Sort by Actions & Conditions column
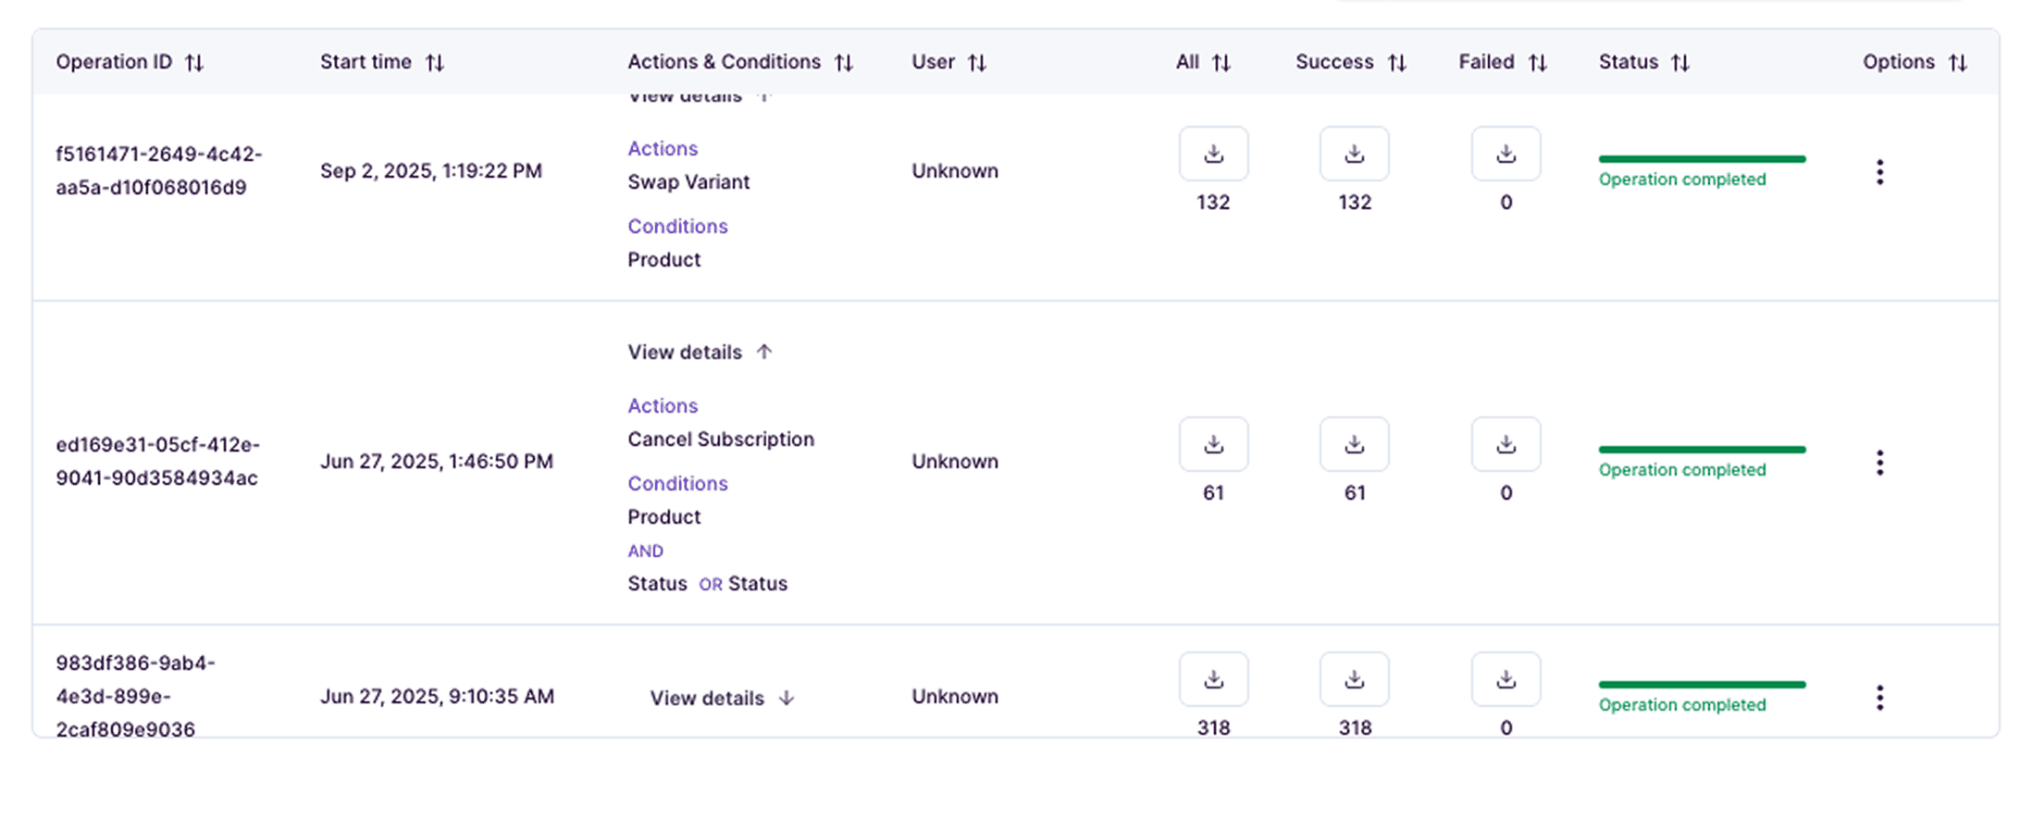 (x=843, y=63)
